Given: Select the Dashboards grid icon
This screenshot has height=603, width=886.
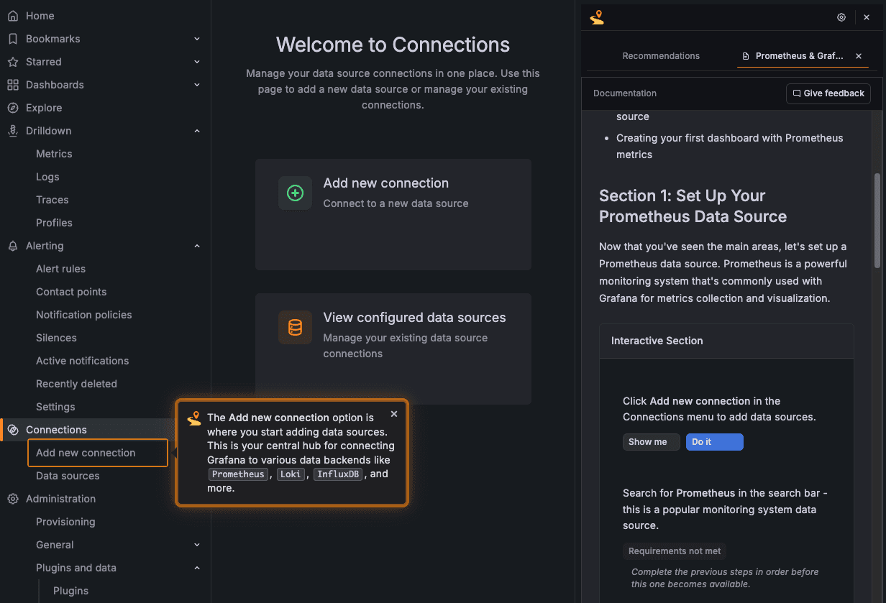Looking at the screenshot, I should (x=12, y=84).
